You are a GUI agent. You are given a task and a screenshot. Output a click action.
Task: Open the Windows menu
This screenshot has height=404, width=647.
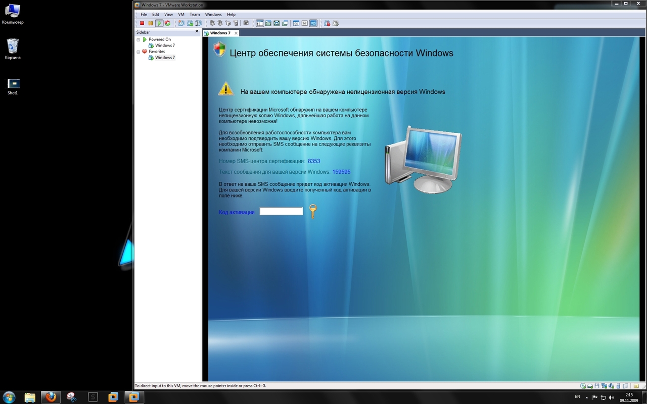pyautogui.click(x=213, y=15)
